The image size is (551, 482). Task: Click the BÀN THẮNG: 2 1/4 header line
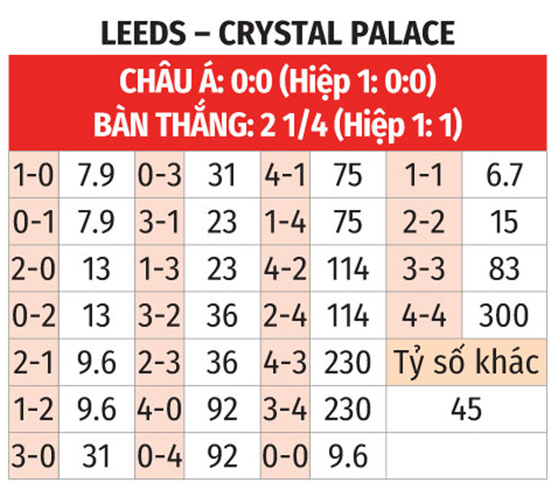click(x=277, y=126)
